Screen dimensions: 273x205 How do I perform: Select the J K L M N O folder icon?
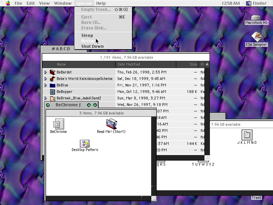click(247, 135)
